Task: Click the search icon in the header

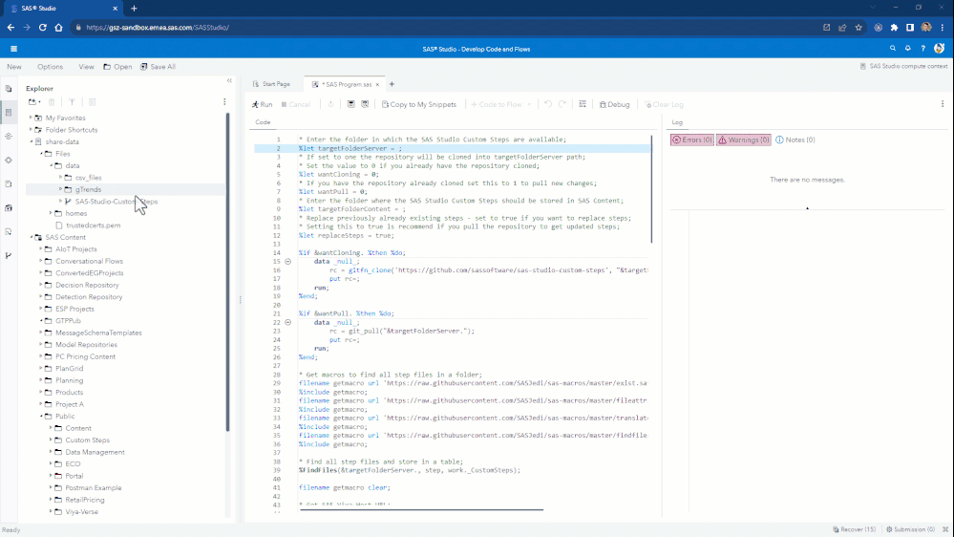Action: [x=893, y=48]
